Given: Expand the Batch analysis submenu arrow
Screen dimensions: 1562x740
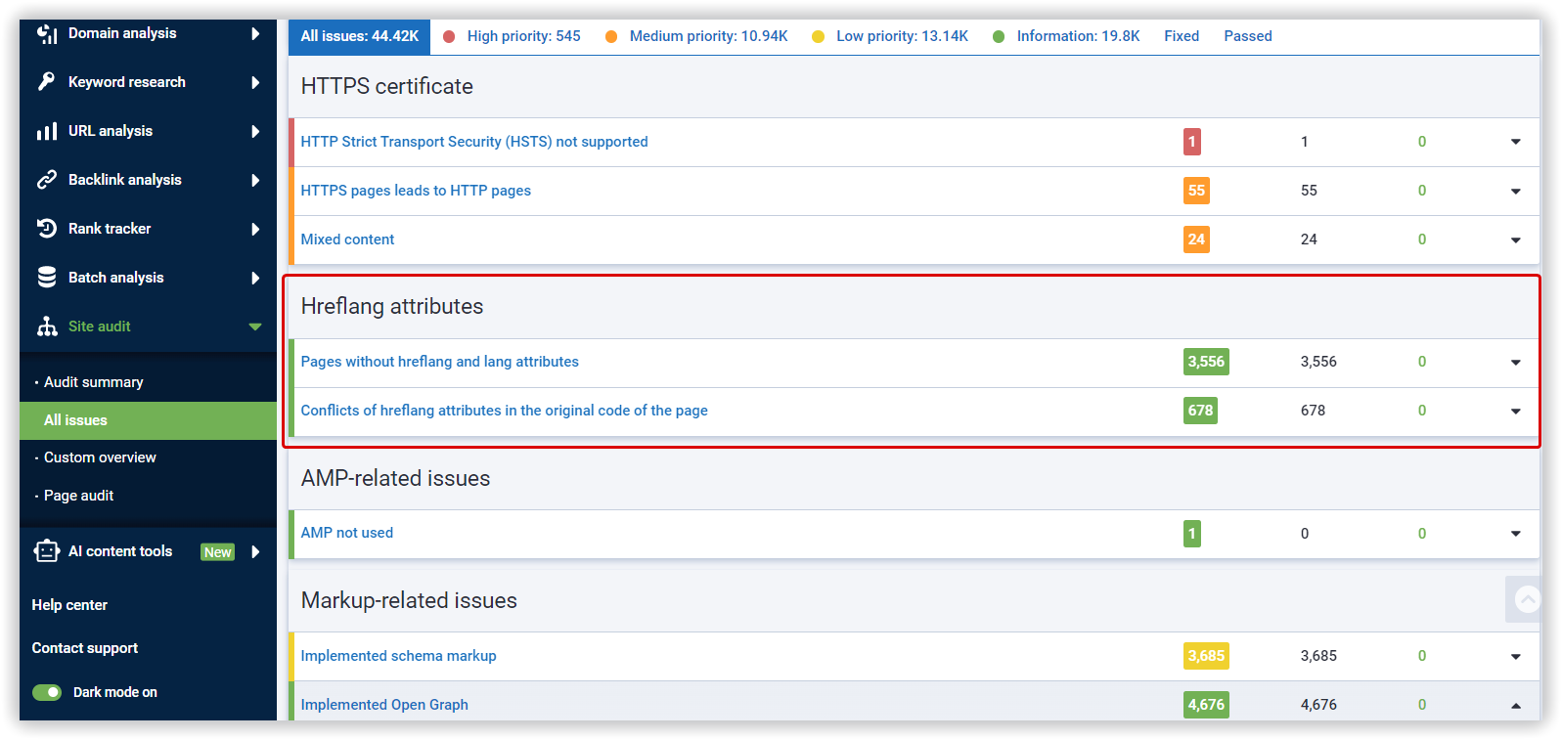Looking at the screenshot, I should pyautogui.click(x=255, y=278).
